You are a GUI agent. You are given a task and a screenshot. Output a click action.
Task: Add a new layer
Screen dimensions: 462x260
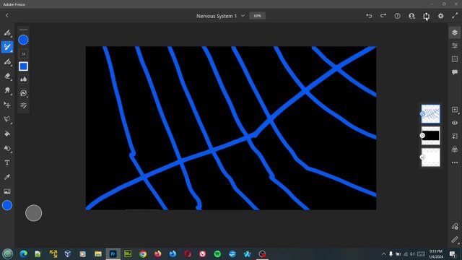[455, 110]
